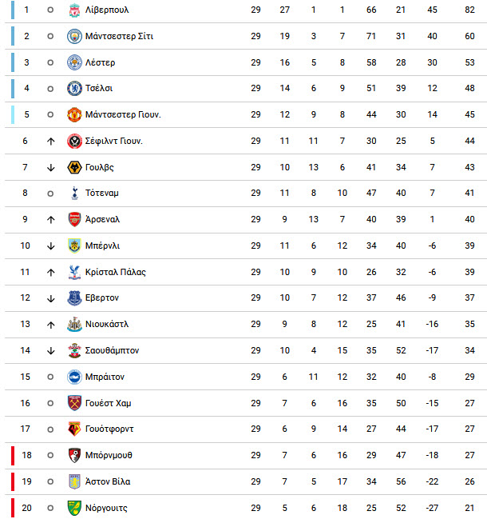Select the Arsenal cannon crest
The width and height of the screenshot is (487, 527).
coord(74,219)
